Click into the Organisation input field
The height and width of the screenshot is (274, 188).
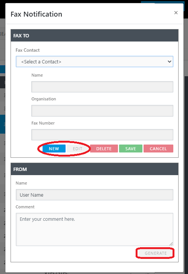click(102, 111)
